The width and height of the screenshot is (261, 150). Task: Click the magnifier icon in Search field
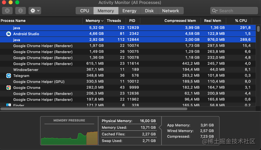point(214,11)
